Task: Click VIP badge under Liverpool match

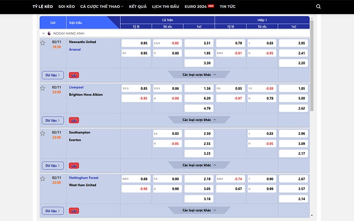Action: [x=74, y=120]
